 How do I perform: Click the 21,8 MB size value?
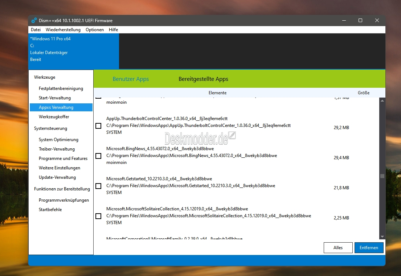341,188
